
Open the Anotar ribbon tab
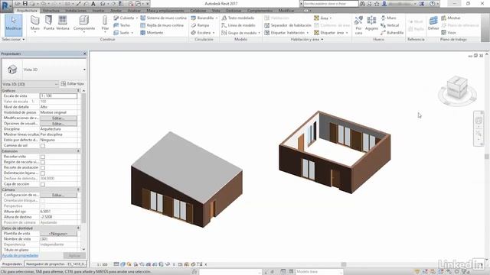116,11
